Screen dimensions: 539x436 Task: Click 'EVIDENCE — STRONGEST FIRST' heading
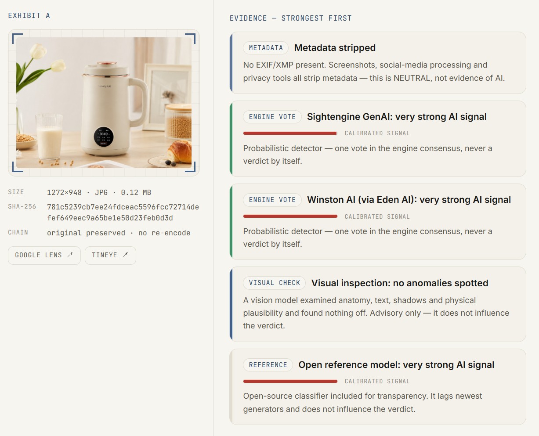click(291, 18)
